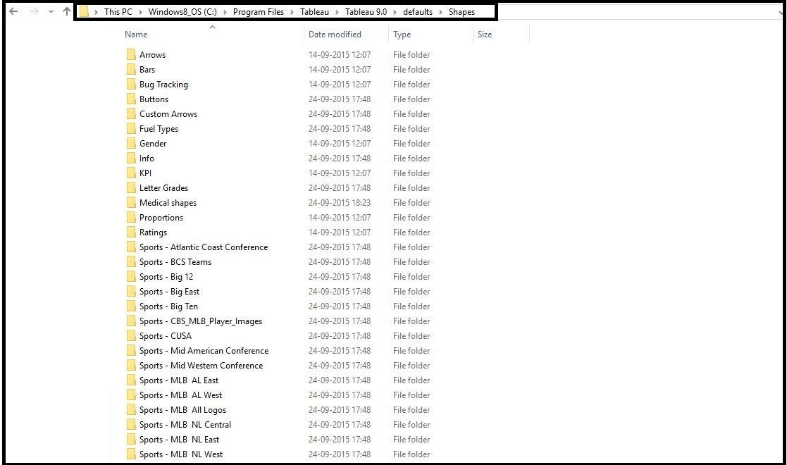Expand chevron after Windows8_OS (C:) breadcrumb

[x=225, y=12]
